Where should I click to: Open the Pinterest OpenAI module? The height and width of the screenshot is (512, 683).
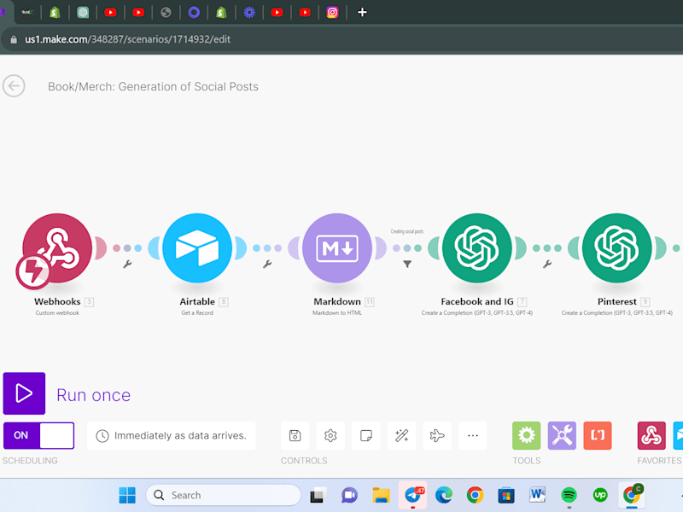[x=616, y=247]
